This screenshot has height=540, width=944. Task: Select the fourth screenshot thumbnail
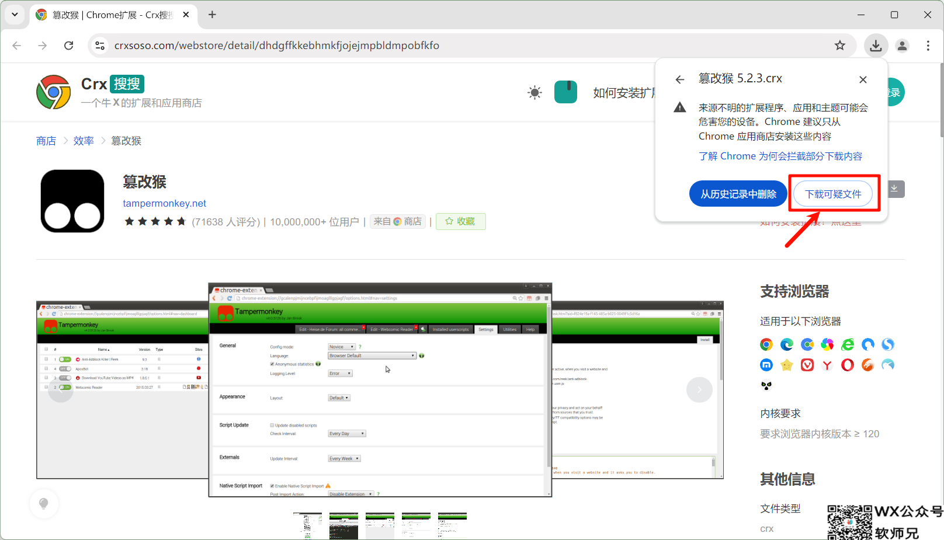coord(416,526)
